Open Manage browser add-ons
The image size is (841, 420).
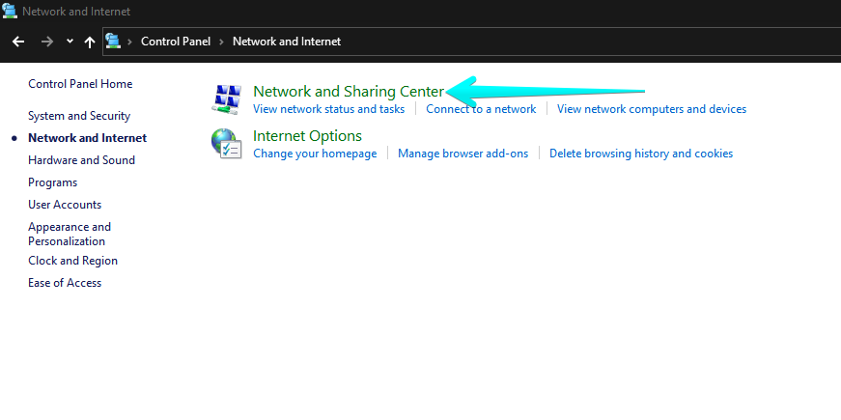point(463,154)
